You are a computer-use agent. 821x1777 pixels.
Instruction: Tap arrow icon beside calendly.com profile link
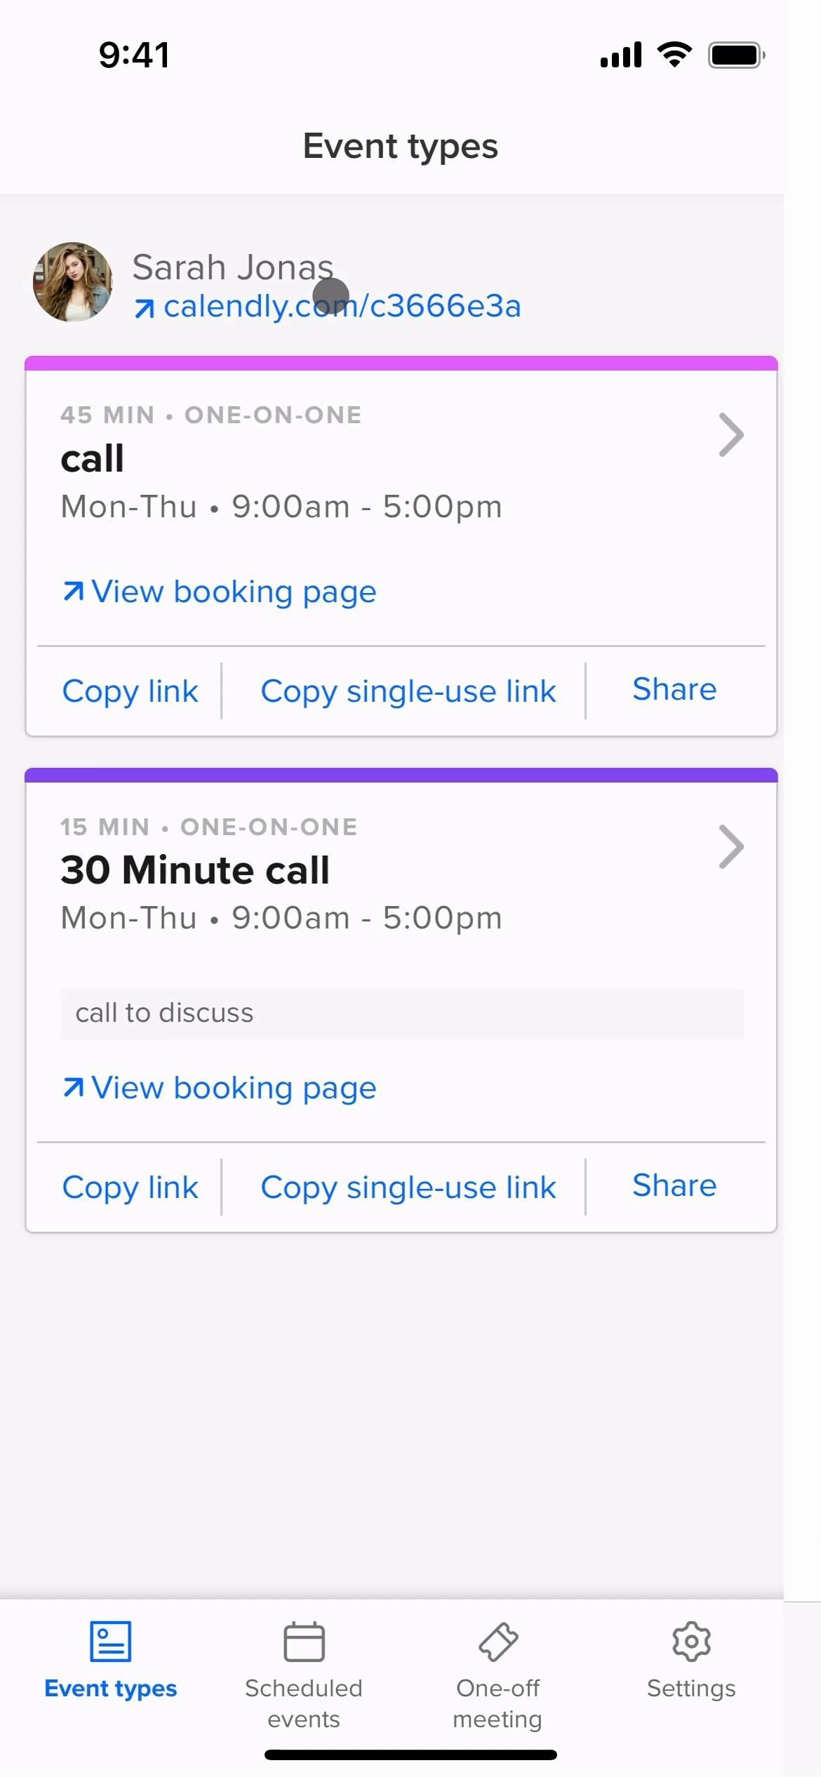(145, 308)
